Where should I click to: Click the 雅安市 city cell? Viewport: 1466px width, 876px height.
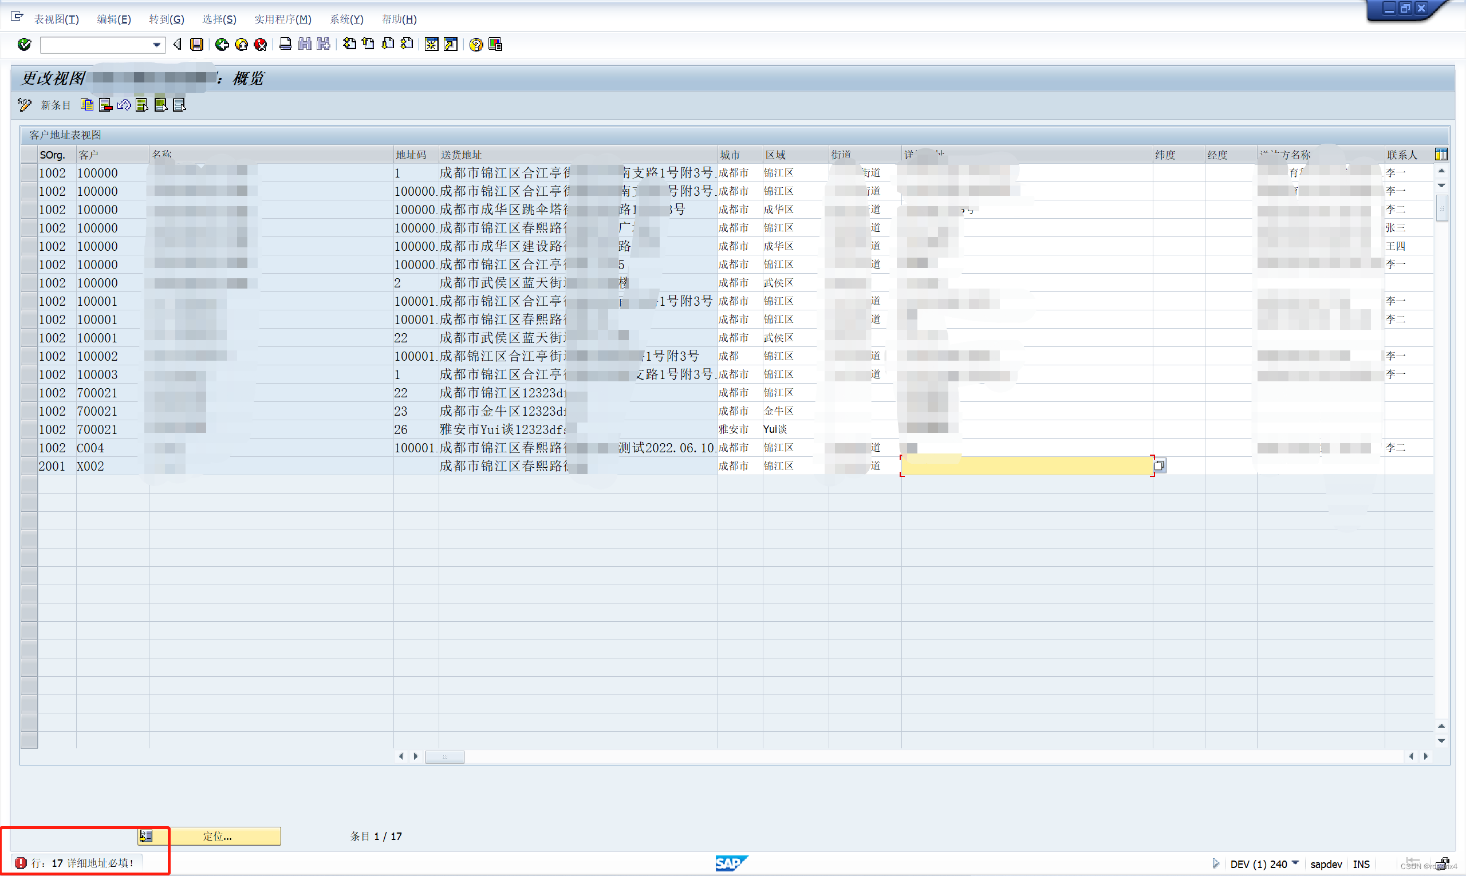click(x=740, y=429)
